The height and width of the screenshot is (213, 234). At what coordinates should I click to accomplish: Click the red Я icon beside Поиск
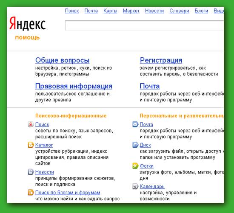31,124
